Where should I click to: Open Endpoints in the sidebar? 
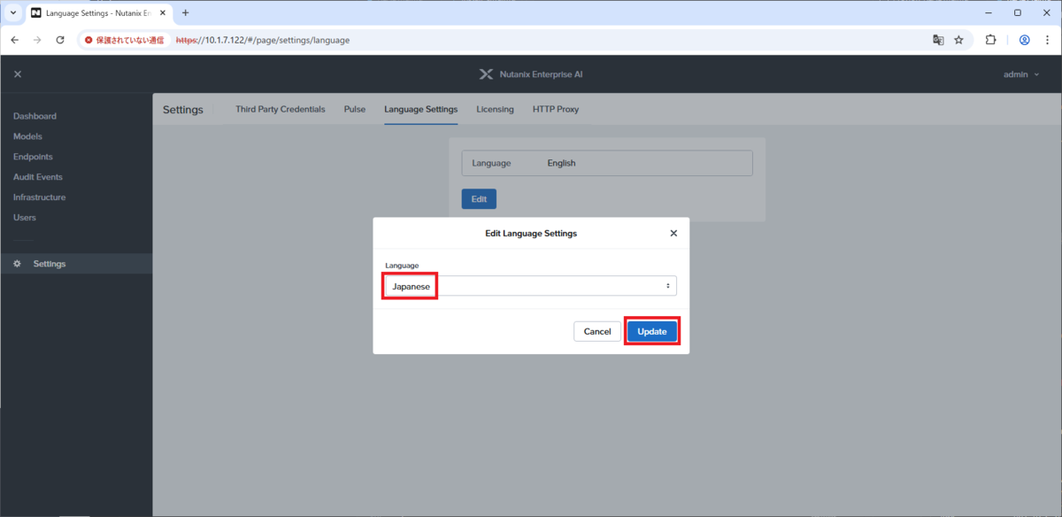33,157
